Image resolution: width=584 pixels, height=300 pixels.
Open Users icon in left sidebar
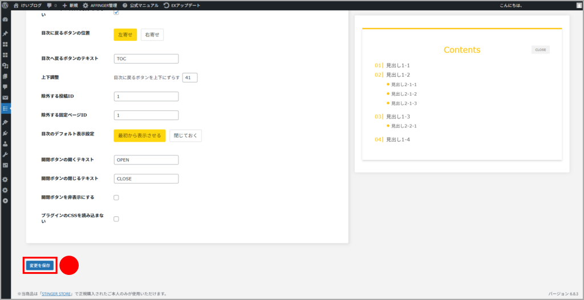(5, 144)
